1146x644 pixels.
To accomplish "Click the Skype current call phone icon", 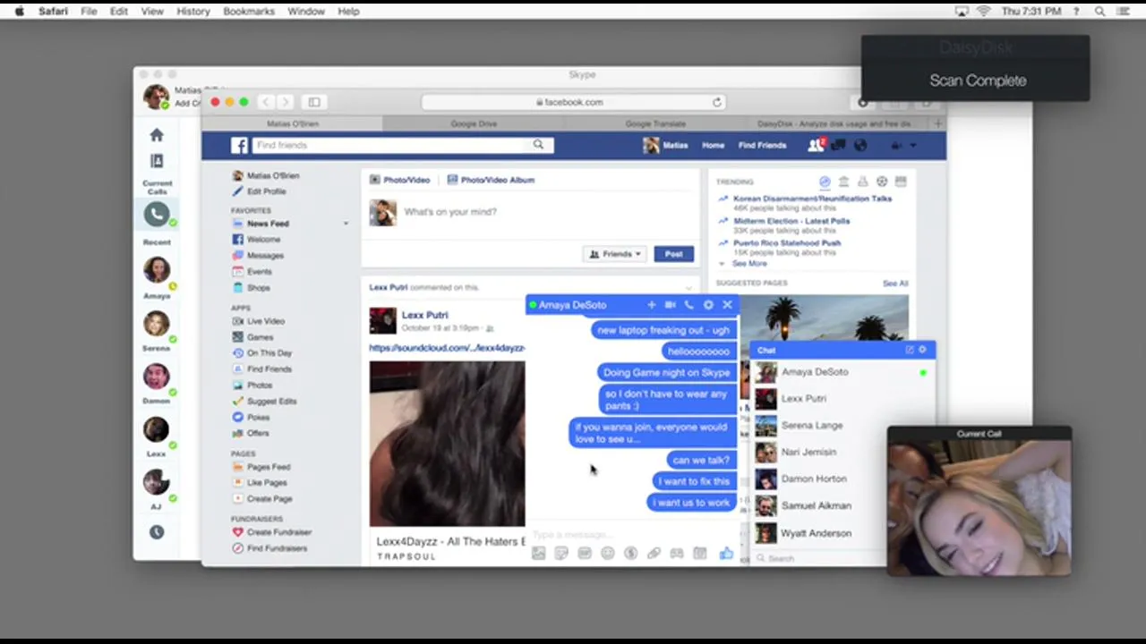I will click(157, 214).
